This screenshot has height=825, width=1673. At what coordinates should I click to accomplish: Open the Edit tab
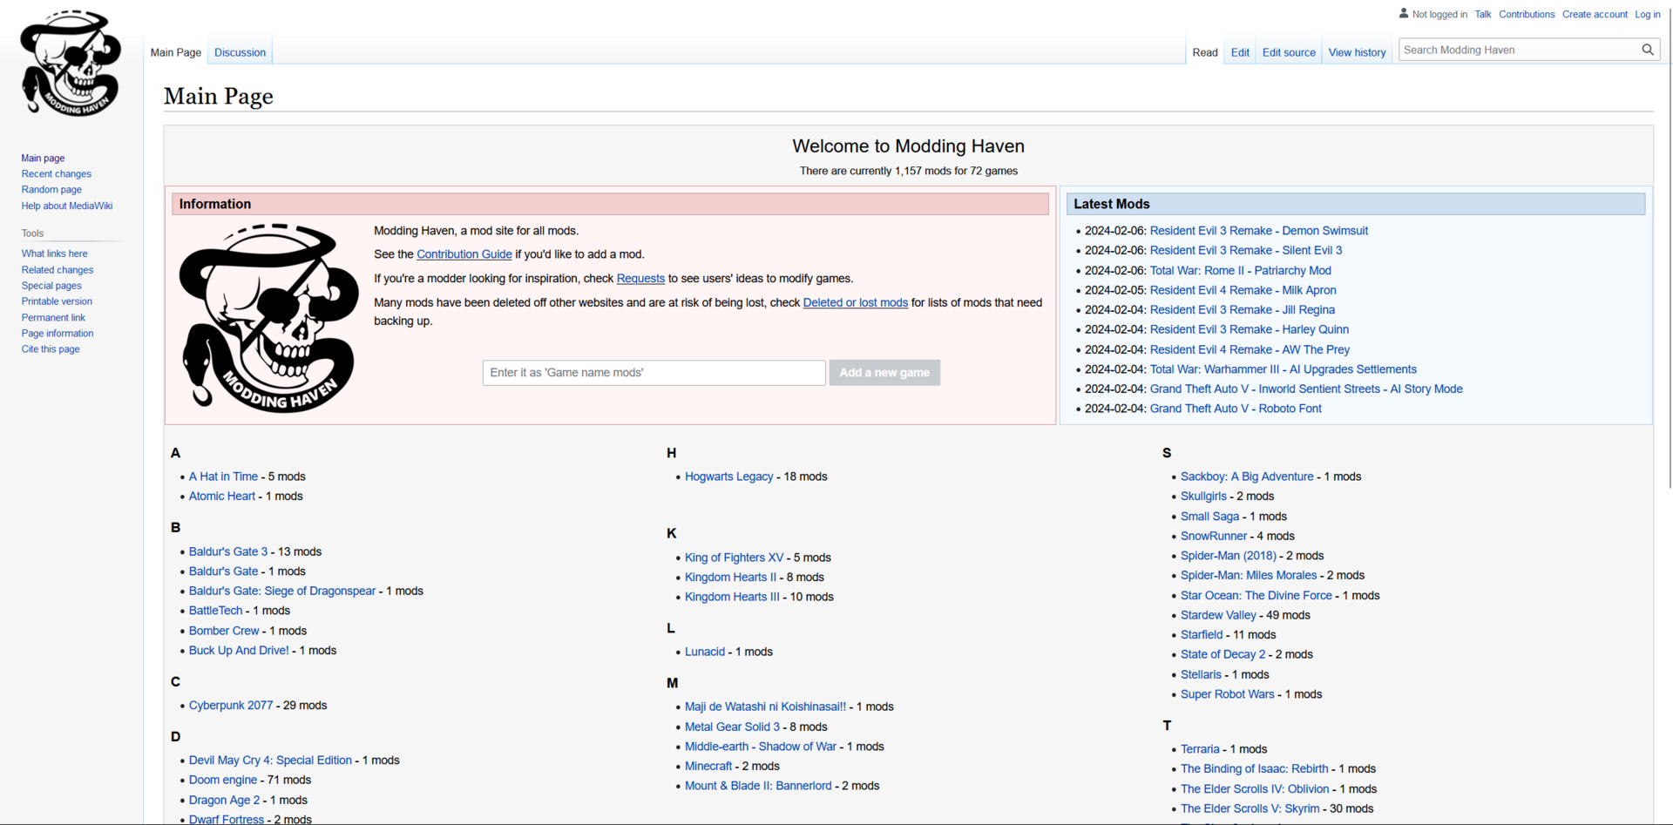pos(1240,52)
